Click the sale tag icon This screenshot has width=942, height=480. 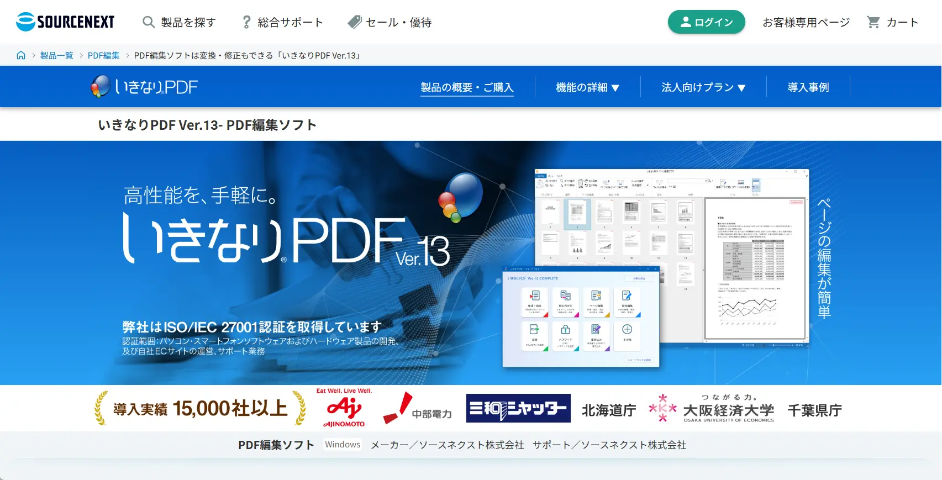[x=354, y=22]
